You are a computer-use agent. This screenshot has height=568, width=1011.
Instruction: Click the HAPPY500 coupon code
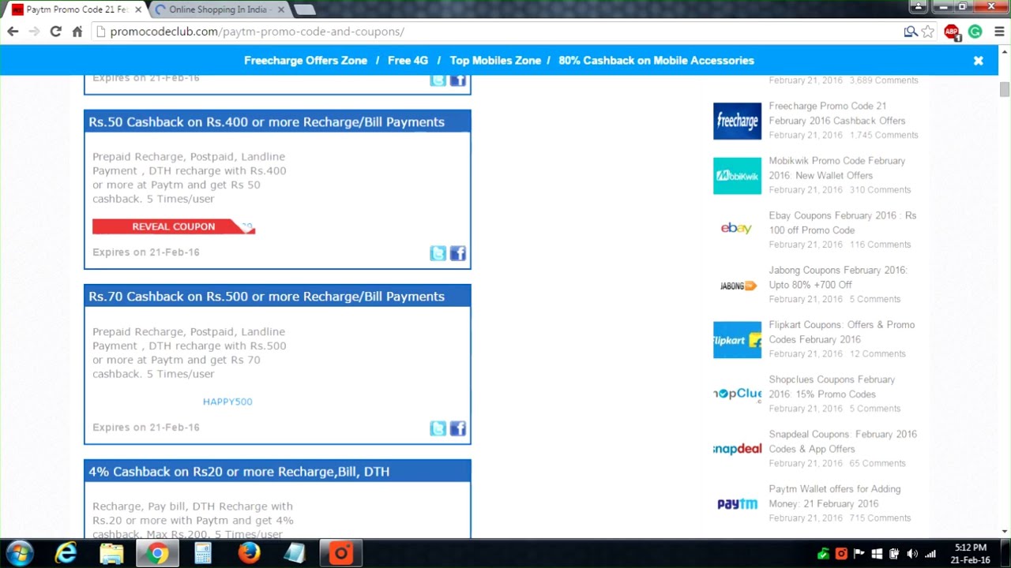[x=227, y=402]
